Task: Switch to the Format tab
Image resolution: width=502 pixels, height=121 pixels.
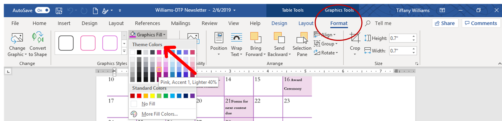Action: click(x=339, y=23)
